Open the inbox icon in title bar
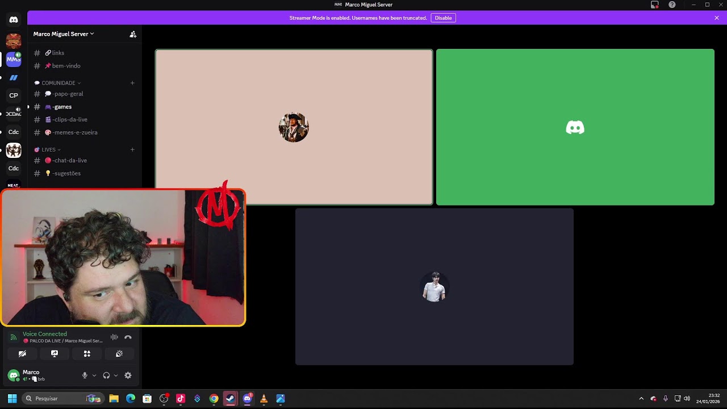This screenshot has width=727, height=409. click(x=654, y=5)
